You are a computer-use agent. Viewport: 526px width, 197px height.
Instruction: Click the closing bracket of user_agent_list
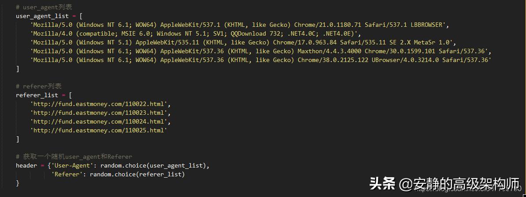pos(18,69)
